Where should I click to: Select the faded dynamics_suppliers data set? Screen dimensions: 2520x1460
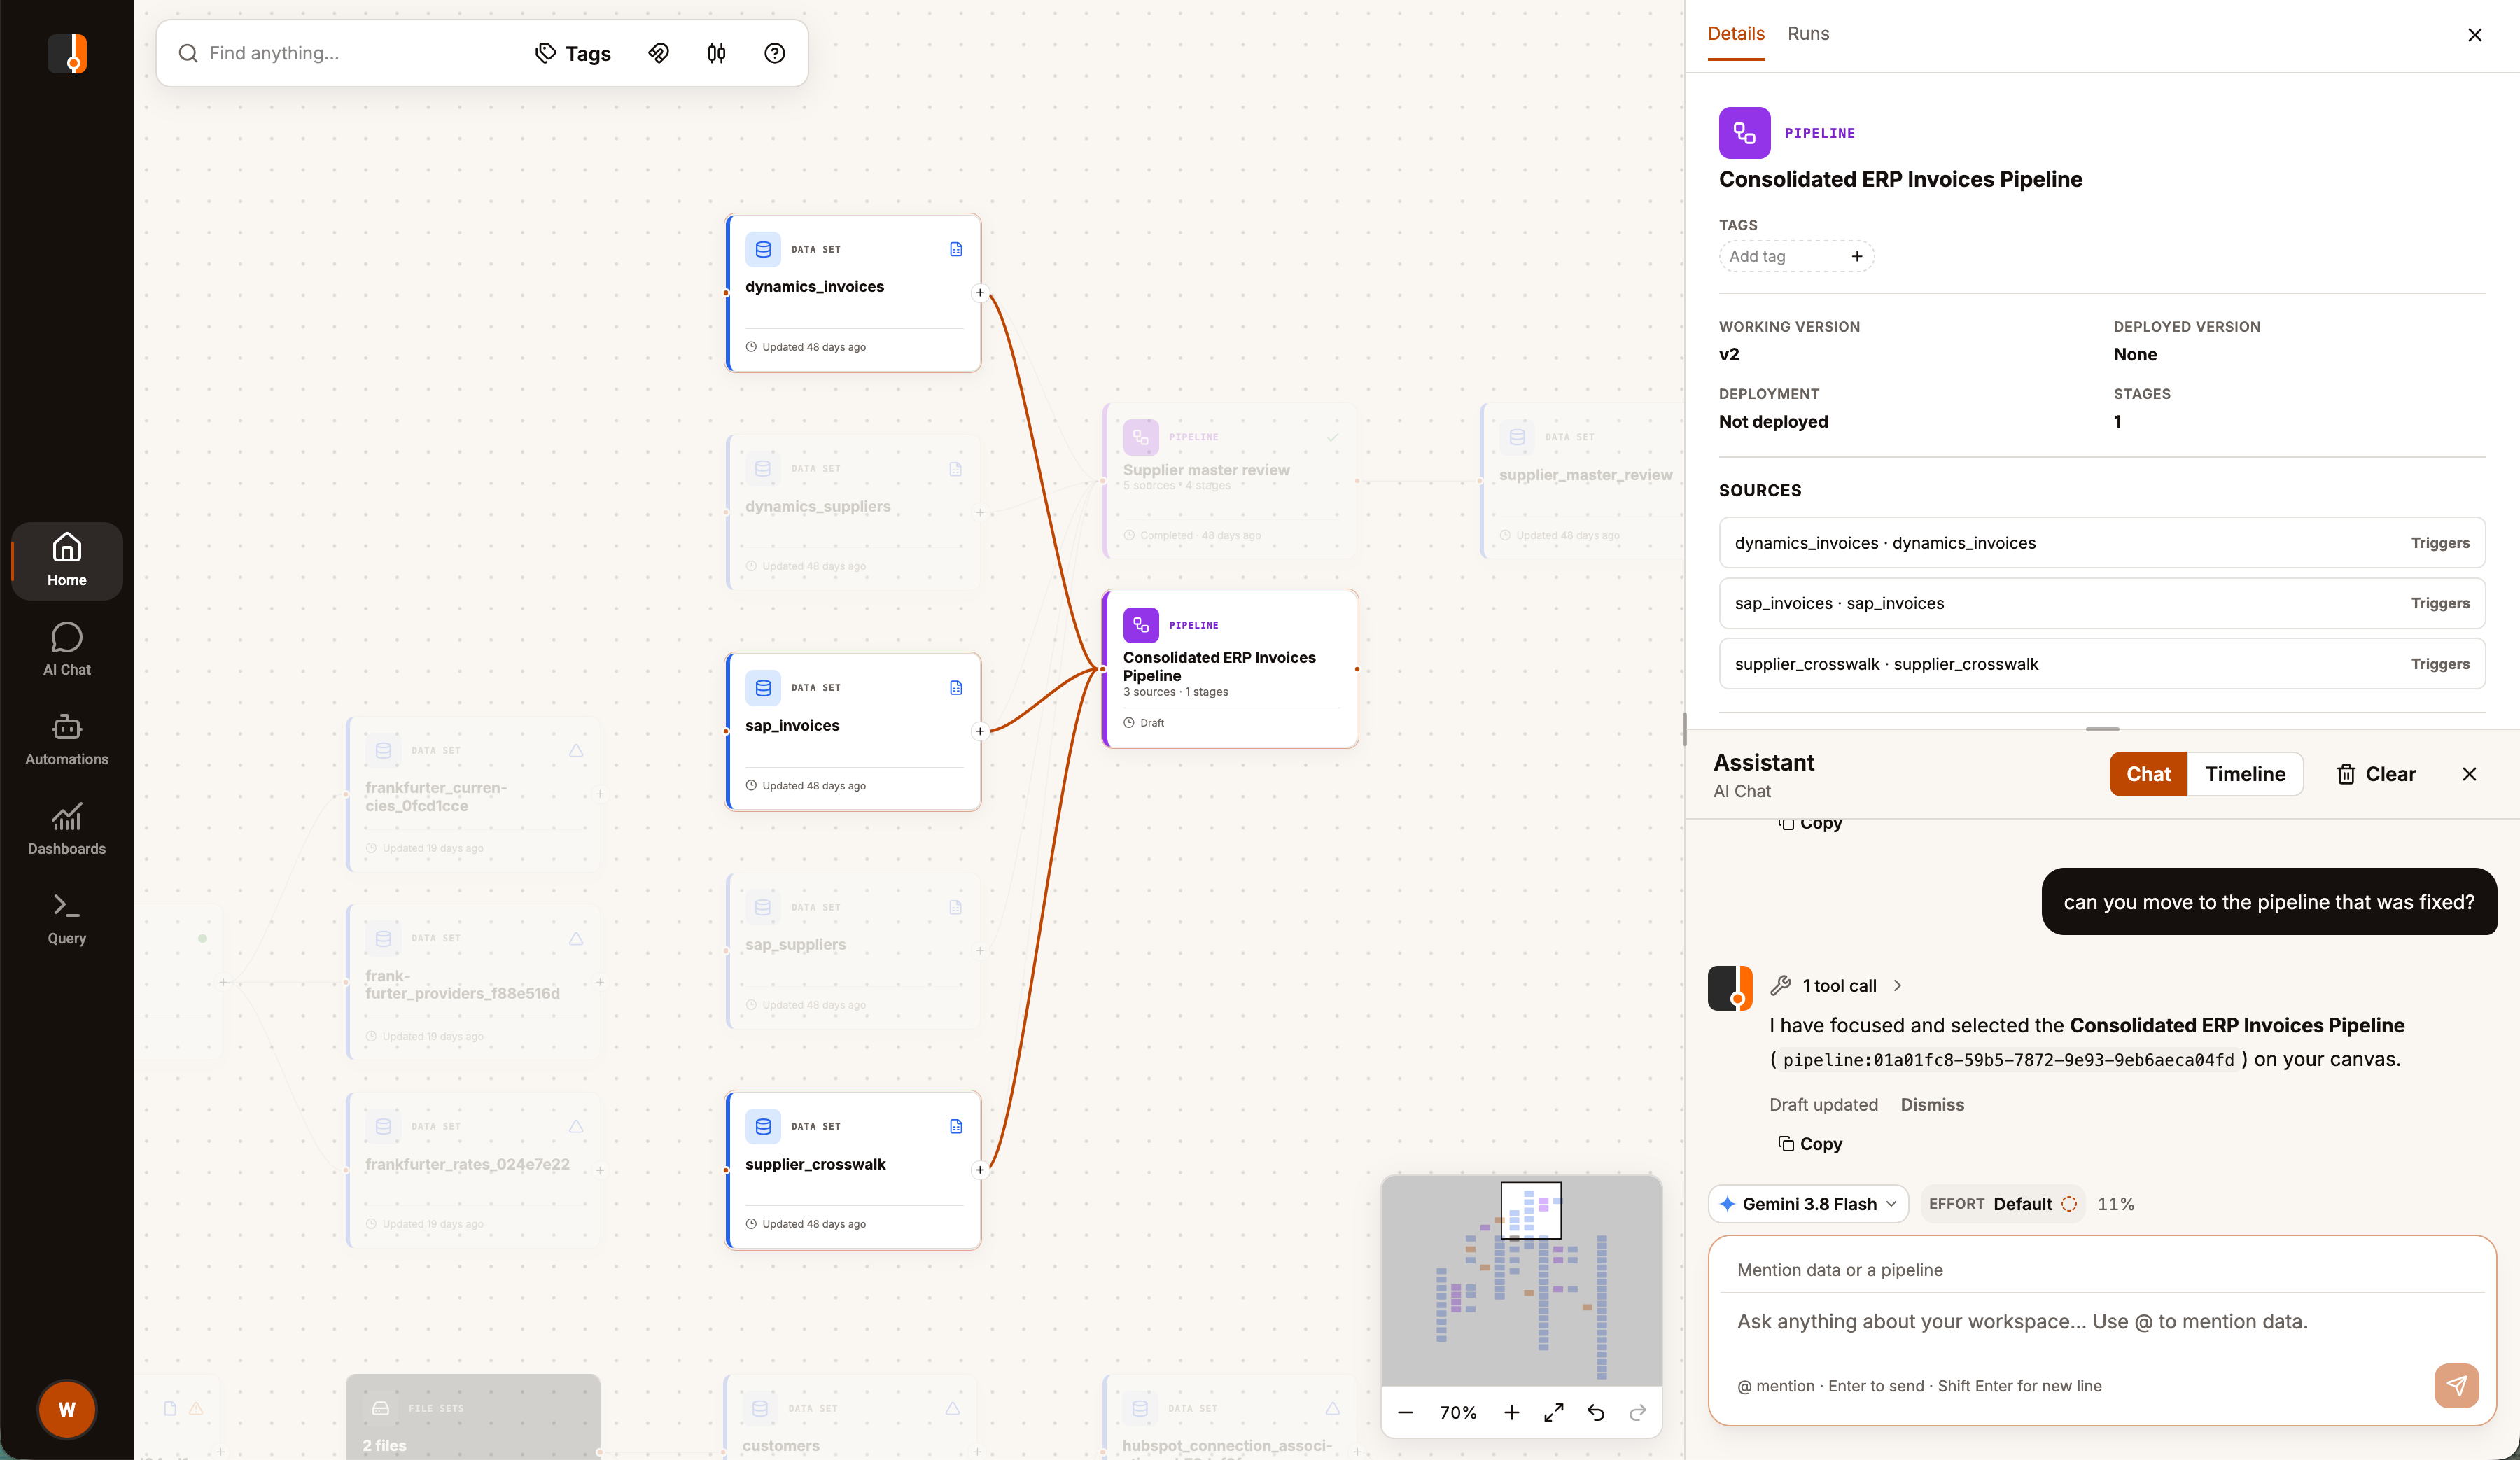coord(853,512)
